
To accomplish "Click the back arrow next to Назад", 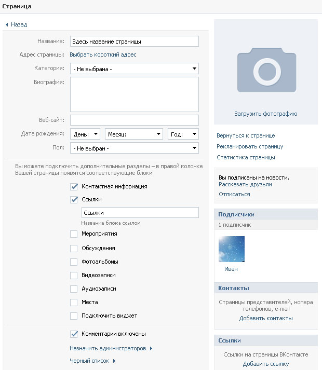I will coord(6,24).
